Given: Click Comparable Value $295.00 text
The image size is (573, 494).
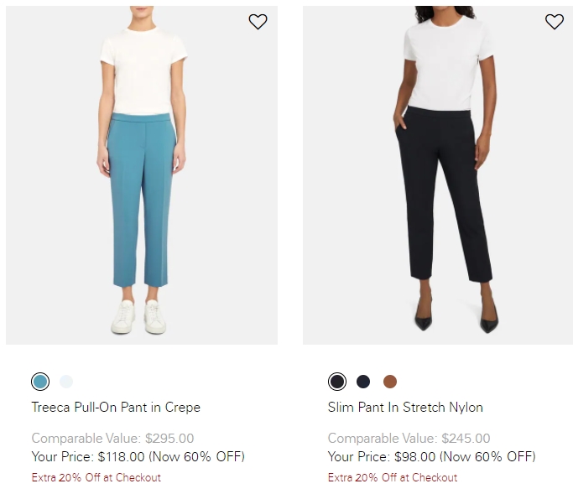Looking at the screenshot, I should pos(112,438).
